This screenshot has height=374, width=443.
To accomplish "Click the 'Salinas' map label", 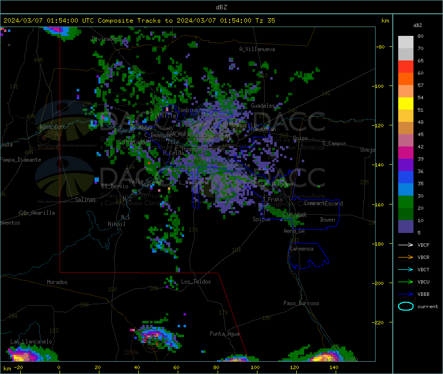I will tap(85, 200).
